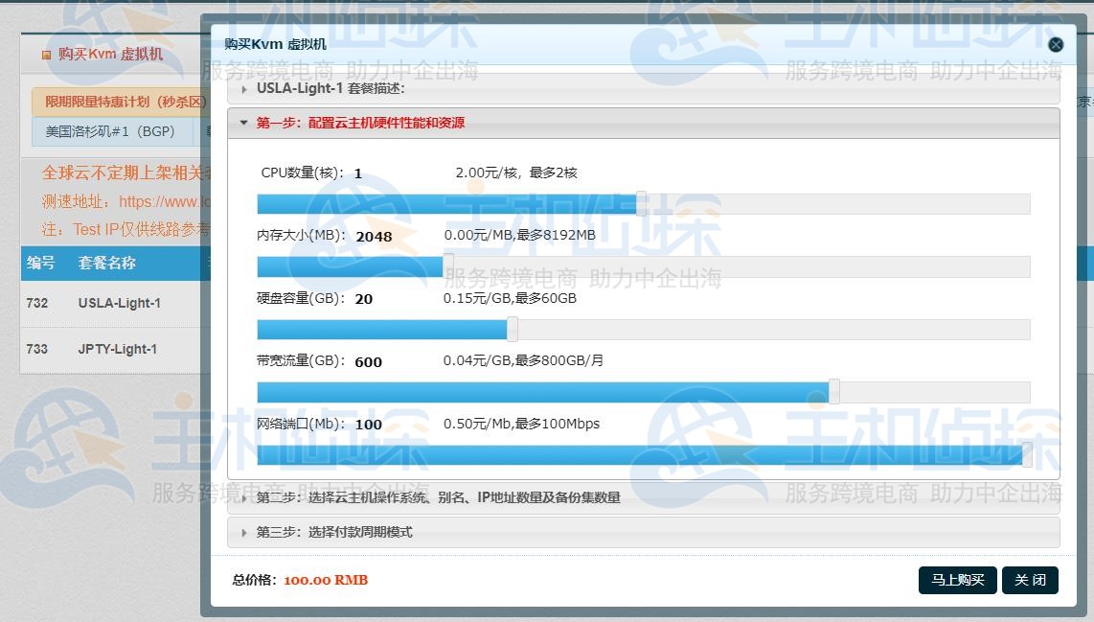
Task: Expand the 第三步 payment cycle section
Action: pos(334,532)
